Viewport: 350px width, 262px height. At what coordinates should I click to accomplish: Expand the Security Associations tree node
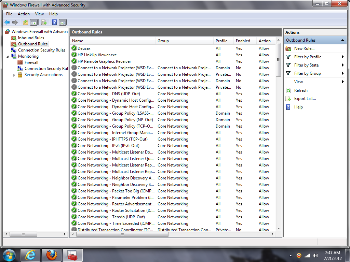click(x=14, y=75)
